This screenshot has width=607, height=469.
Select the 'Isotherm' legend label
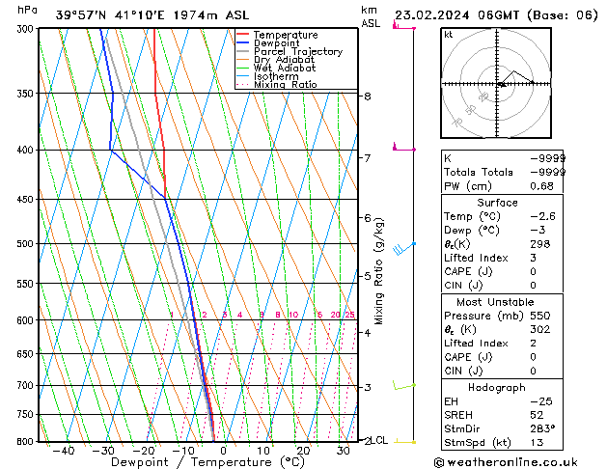tap(276, 76)
